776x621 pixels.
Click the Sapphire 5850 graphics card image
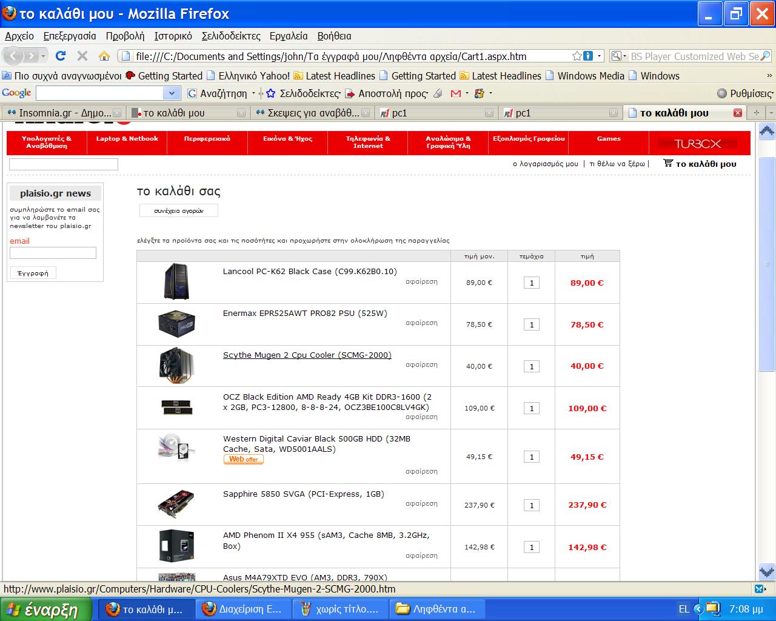pyautogui.click(x=176, y=504)
